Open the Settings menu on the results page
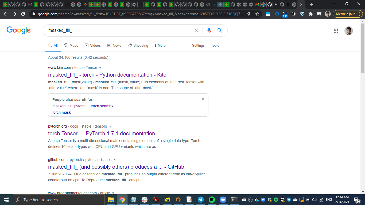 click(198, 45)
